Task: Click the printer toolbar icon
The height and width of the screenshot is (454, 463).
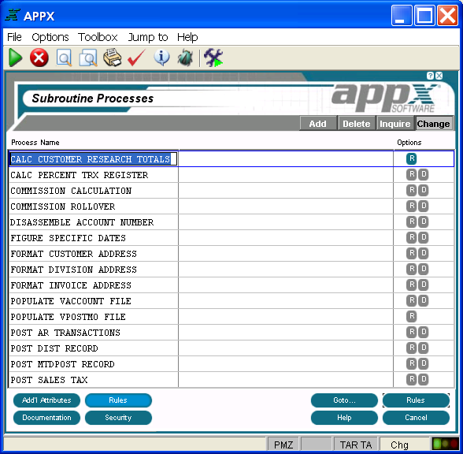Action: (112, 58)
